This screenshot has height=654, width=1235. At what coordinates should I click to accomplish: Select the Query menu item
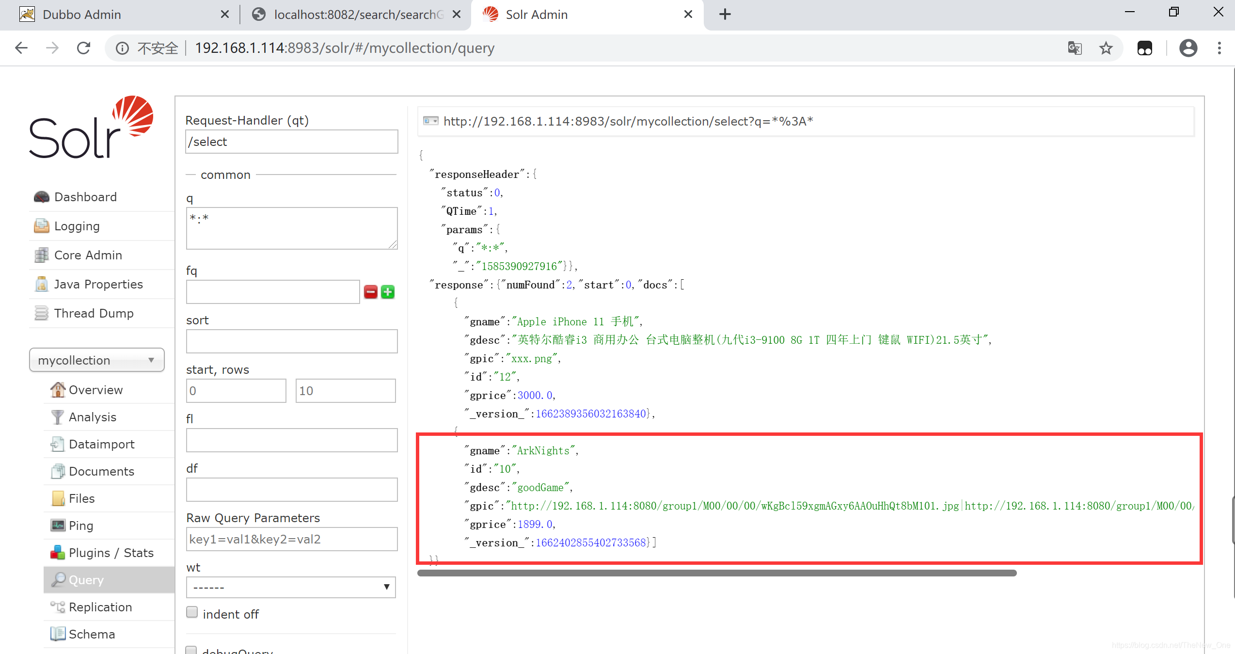[87, 580]
